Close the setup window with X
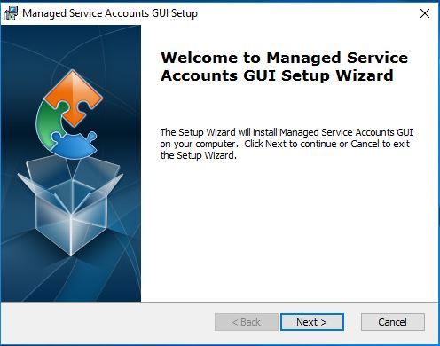Screen dimensions: 440x346 (425, 13)
